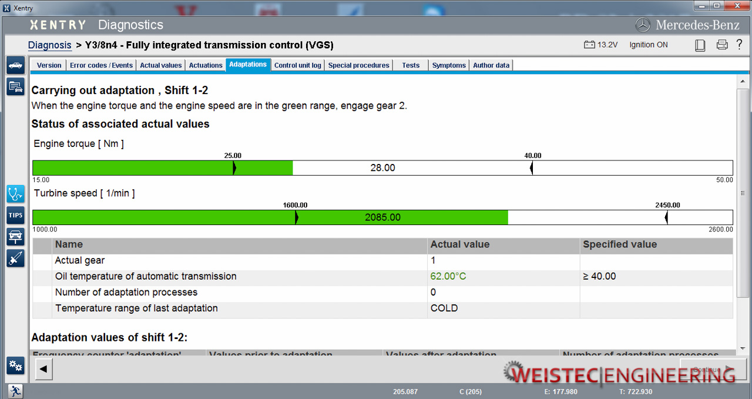
Task: Open the TIPS sidebar button
Action: 15,215
